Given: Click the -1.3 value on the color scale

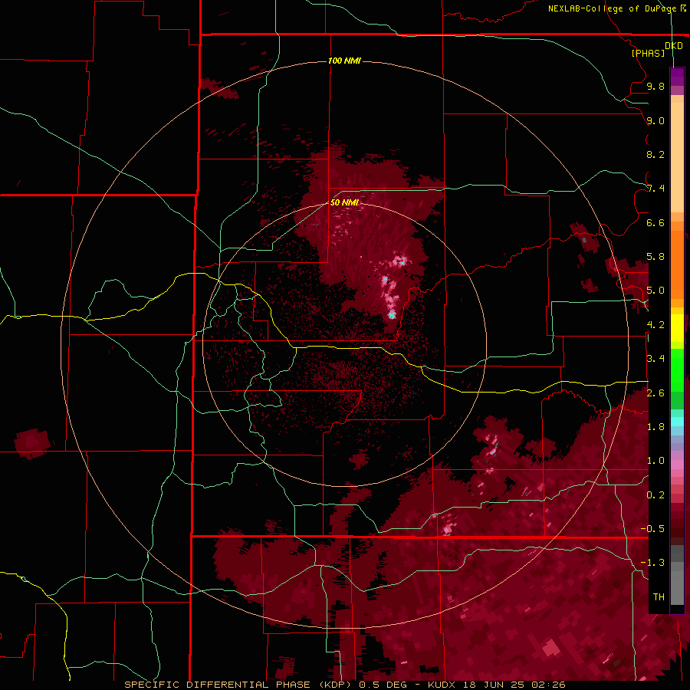Looking at the screenshot, I should point(653,563).
